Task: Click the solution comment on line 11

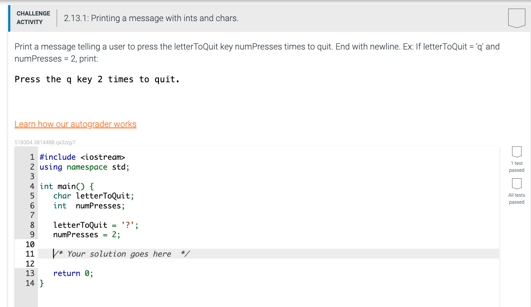Action: click(122, 254)
